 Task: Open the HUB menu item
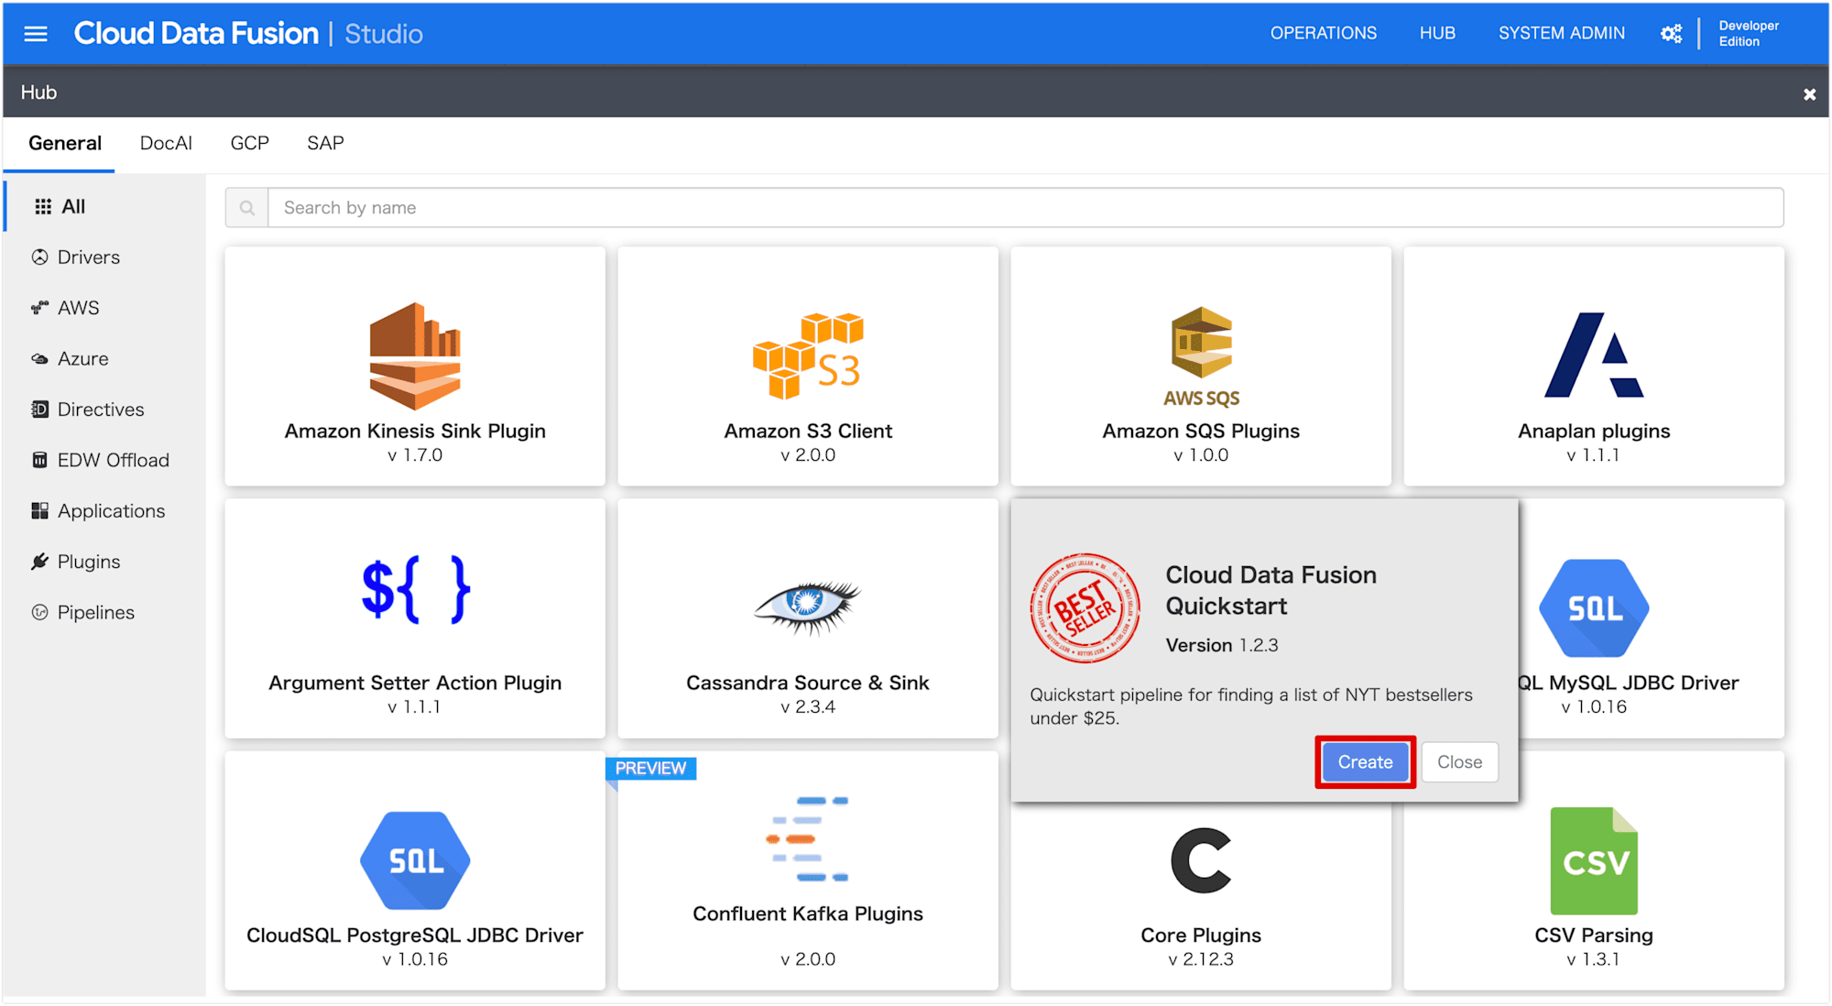1437,34
